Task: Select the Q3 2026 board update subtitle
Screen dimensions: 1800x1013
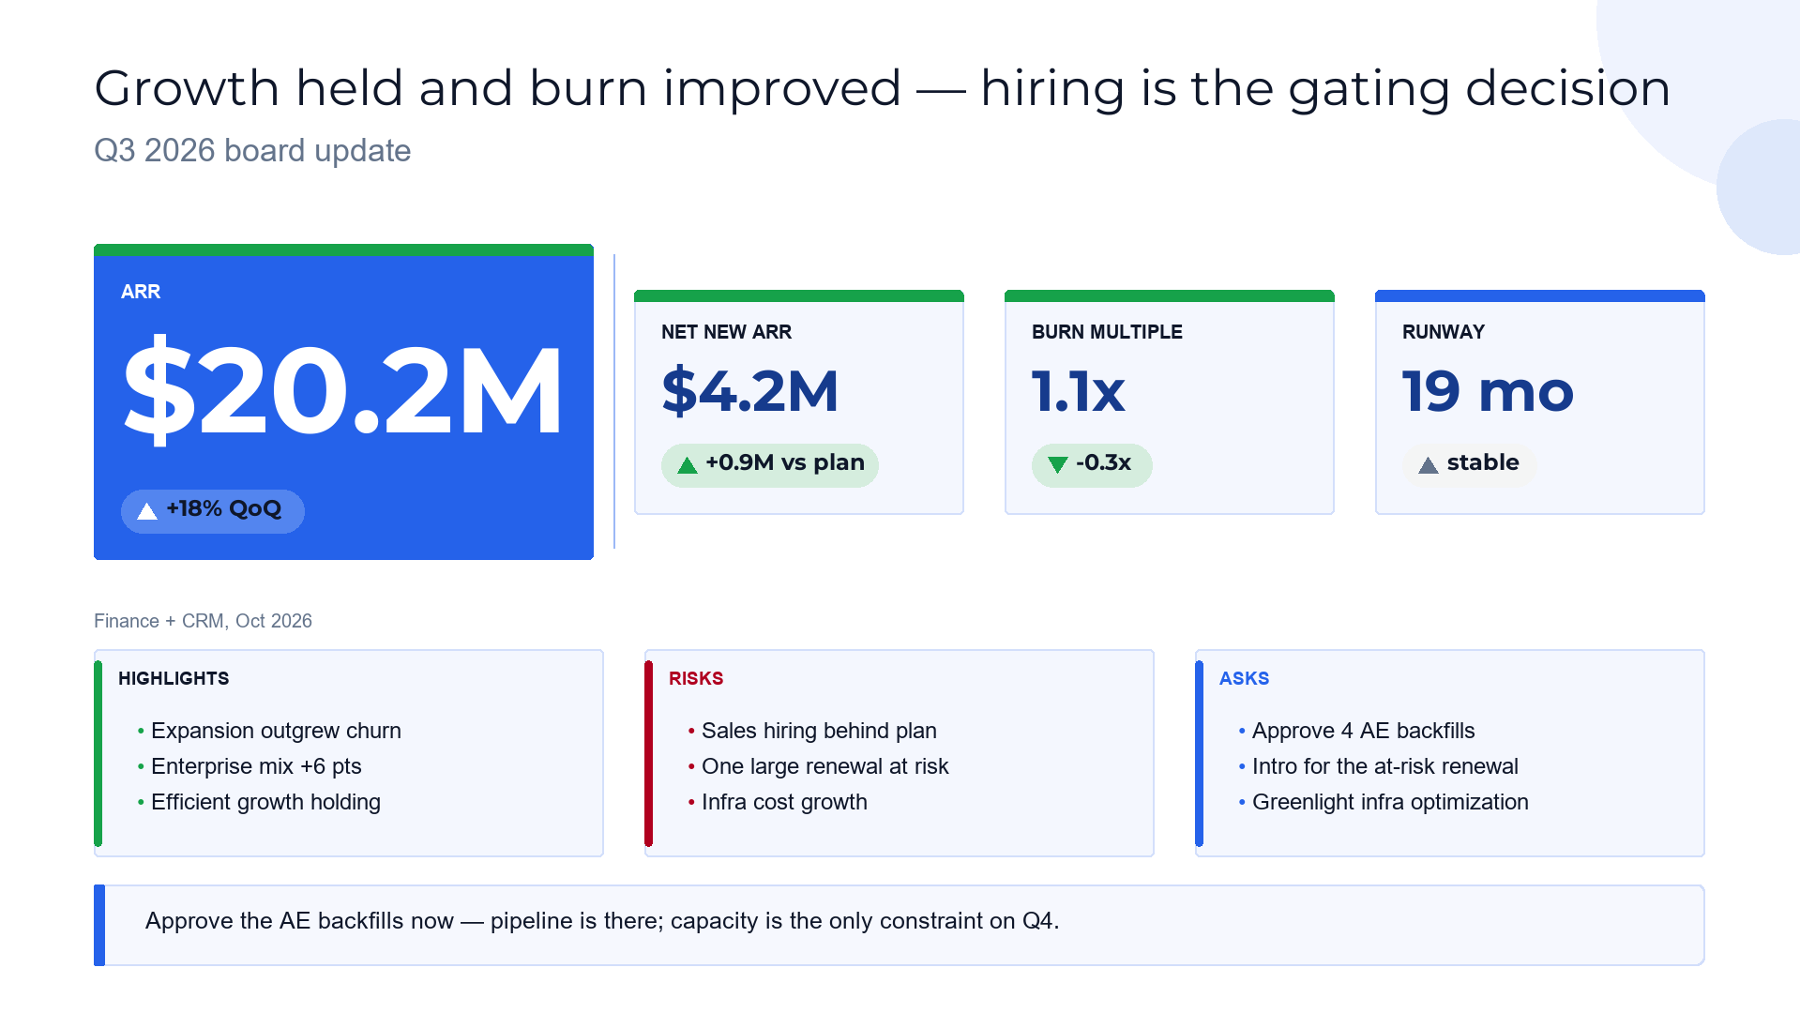Action: click(x=252, y=151)
